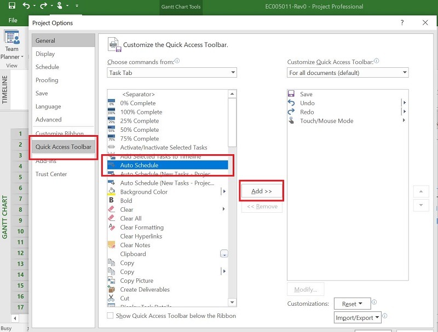Open the Project Options help question mark
438x332 pixels.
pos(402,22)
